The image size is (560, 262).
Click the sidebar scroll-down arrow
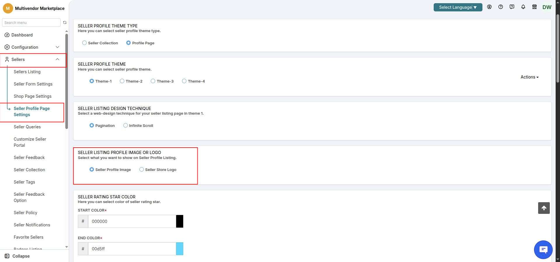click(66, 247)
